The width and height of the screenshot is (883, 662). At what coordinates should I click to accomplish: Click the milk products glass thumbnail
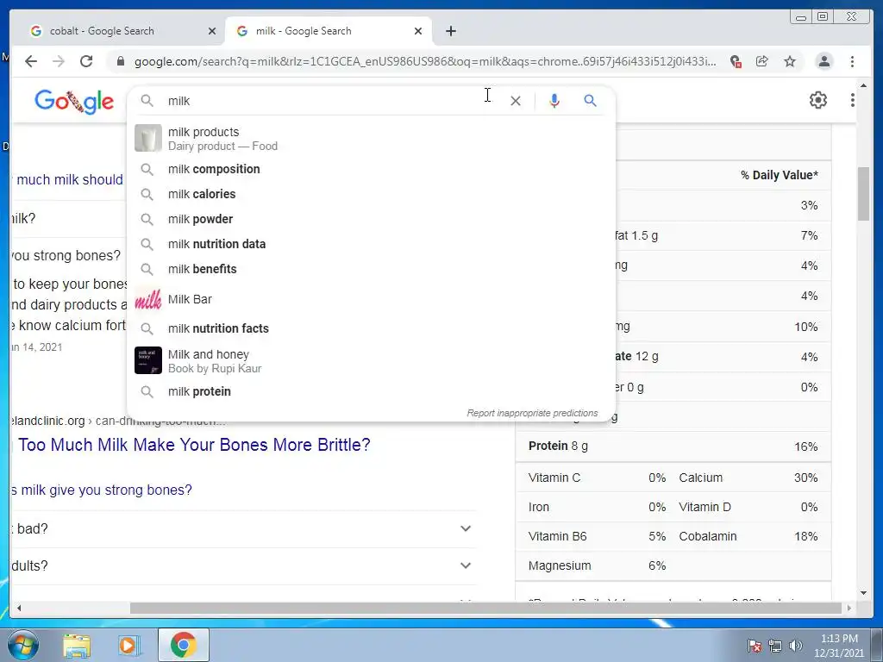click(x=148, y=139)
